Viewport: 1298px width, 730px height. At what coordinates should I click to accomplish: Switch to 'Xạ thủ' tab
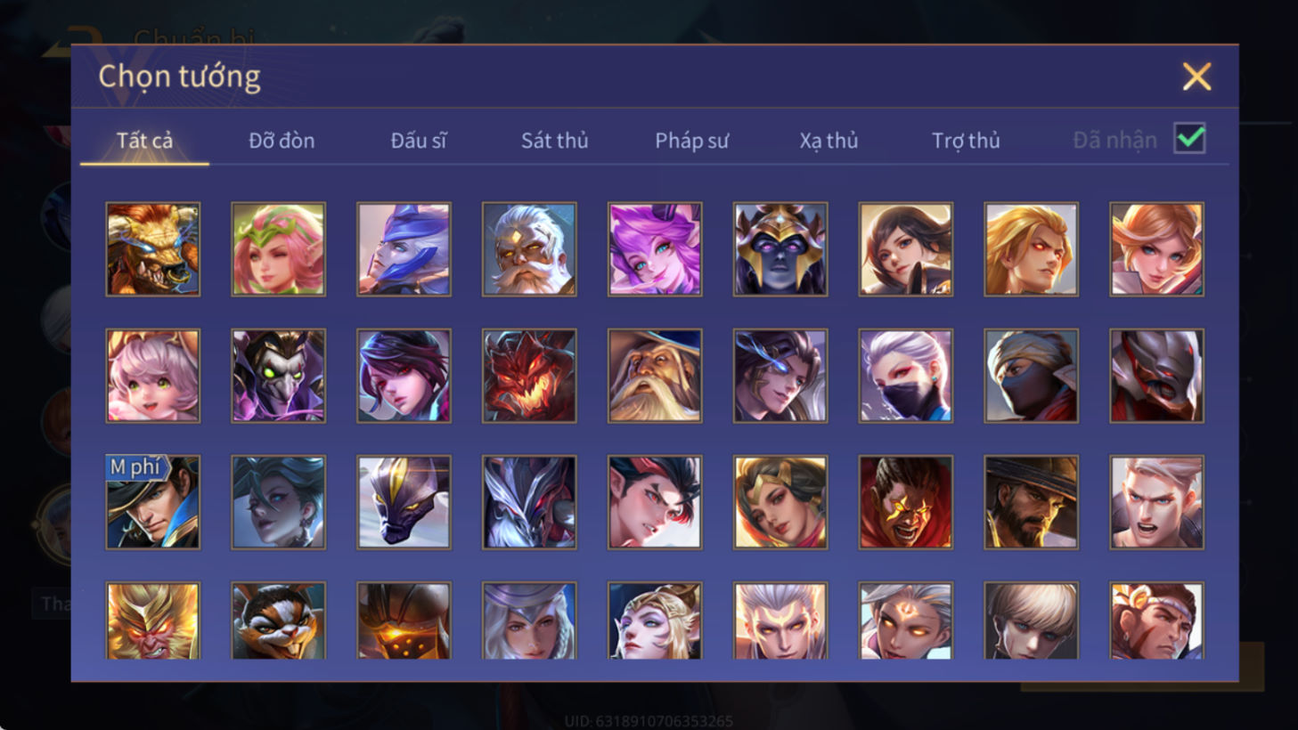click(x=829, y=141)
